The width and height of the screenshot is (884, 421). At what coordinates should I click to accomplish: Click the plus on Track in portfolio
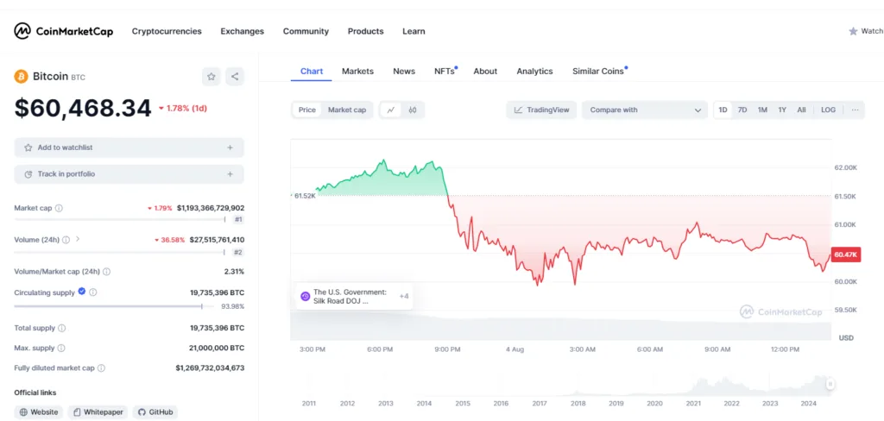(x=230, y=174)
